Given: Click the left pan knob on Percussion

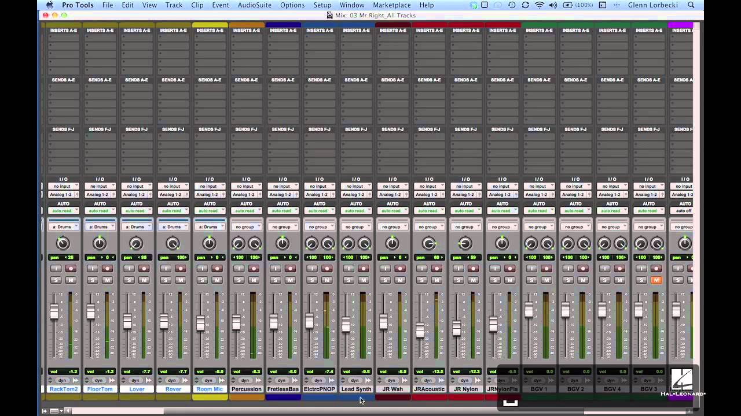Looking at the screenshot, I should pyautogui.click(x=238, y=244).
